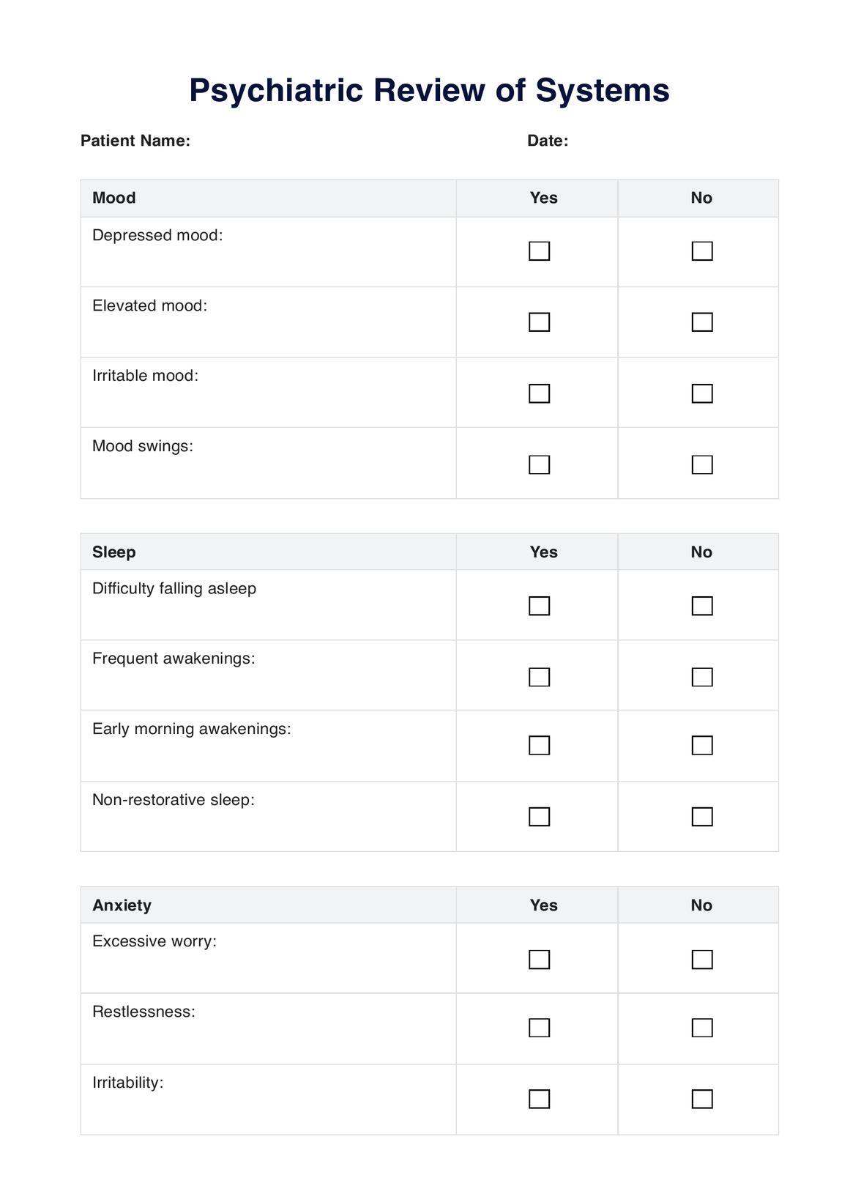Select No for Irritability
The height and width of the screenshot is (1194, 861).
click(x=701, y=1099)
